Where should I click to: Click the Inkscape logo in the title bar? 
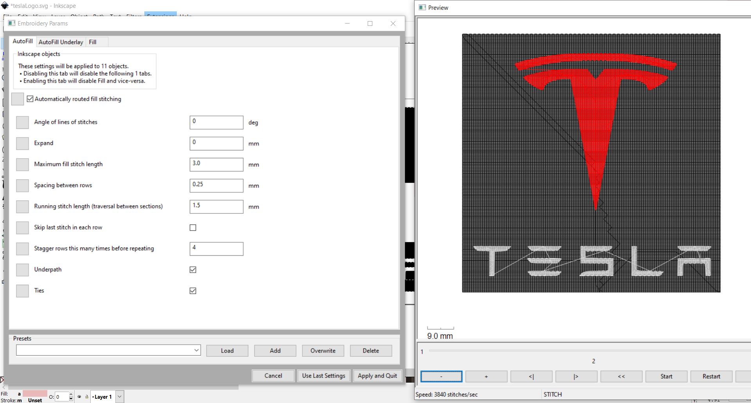click(5, 5)
